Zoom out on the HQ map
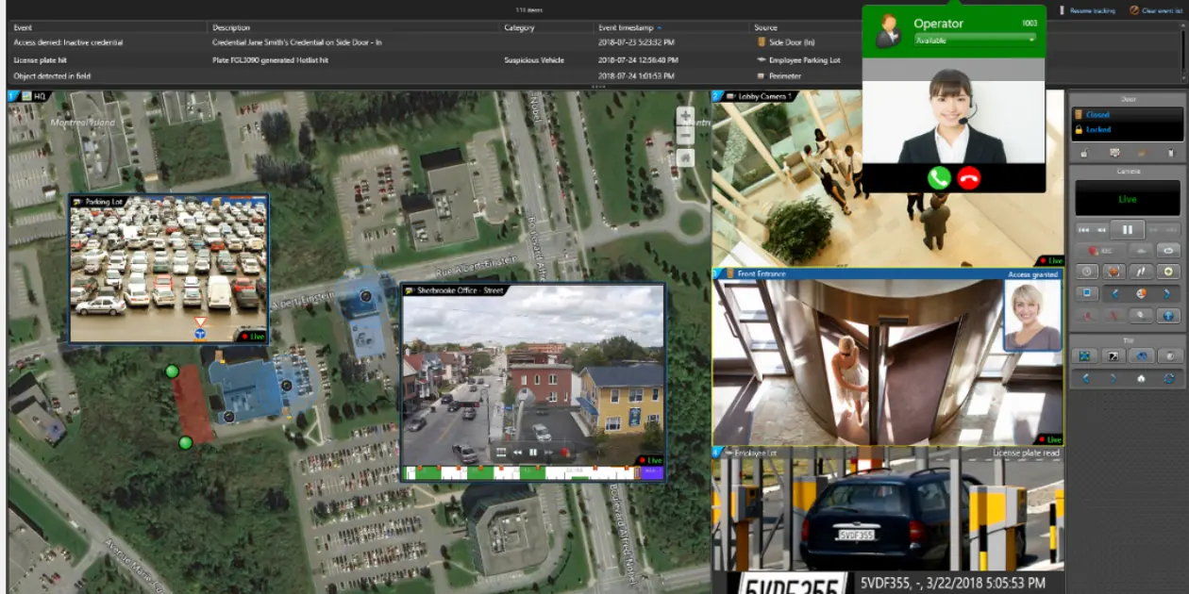 686,136
